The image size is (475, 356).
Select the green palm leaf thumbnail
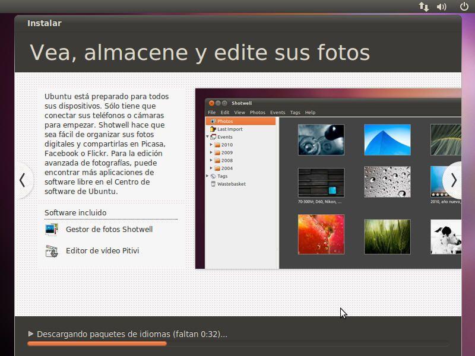click(446, 139)
